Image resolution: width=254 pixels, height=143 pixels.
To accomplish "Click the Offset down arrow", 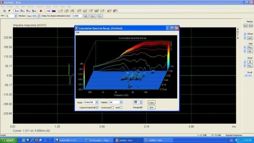I will coord(245,38).
